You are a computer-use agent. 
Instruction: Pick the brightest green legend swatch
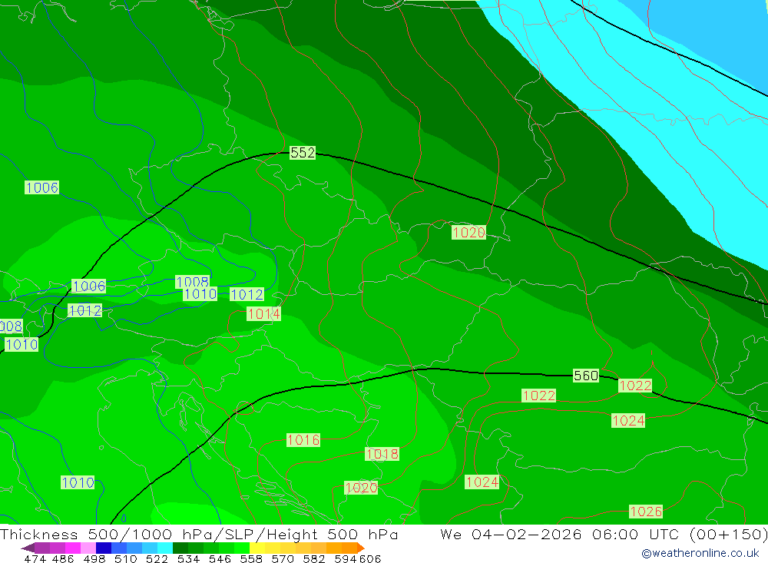(242, 548)
